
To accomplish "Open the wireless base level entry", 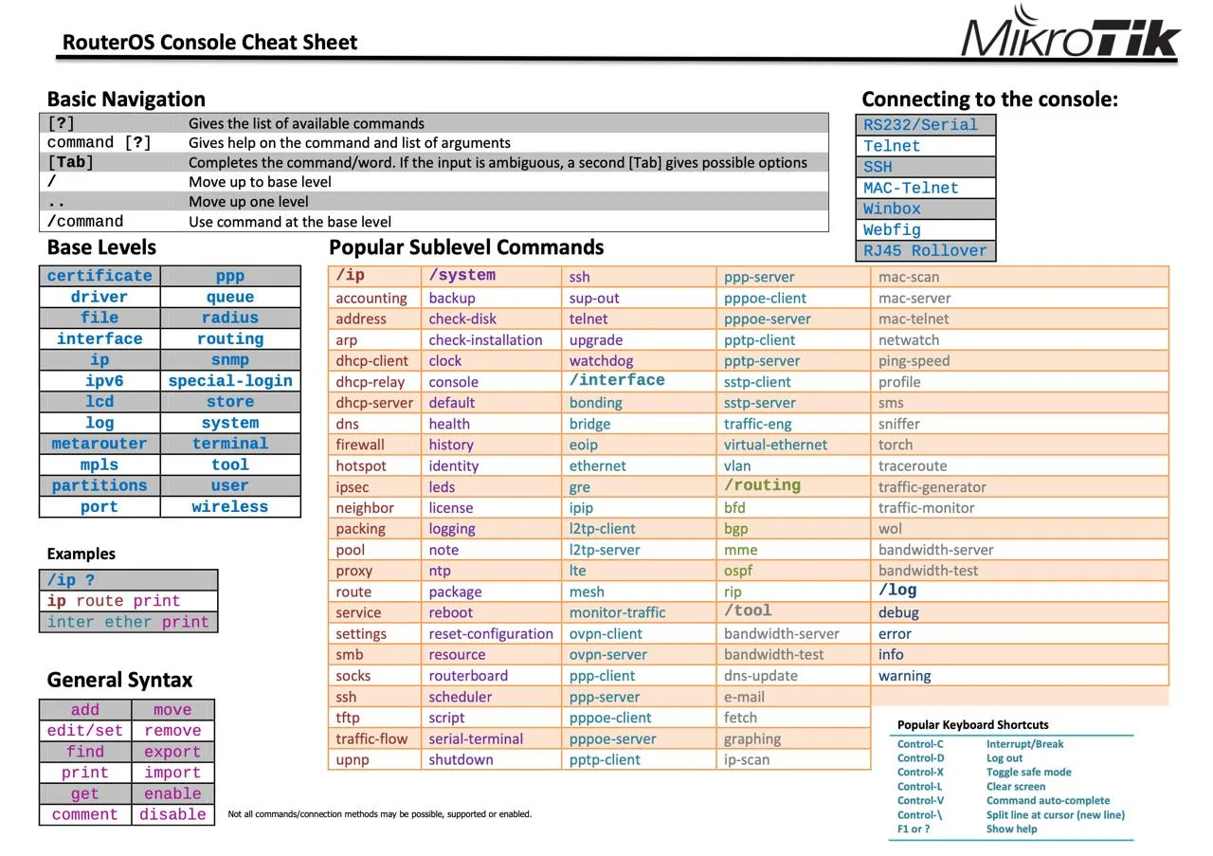I will pyautogui.click(x=230, y=507).
